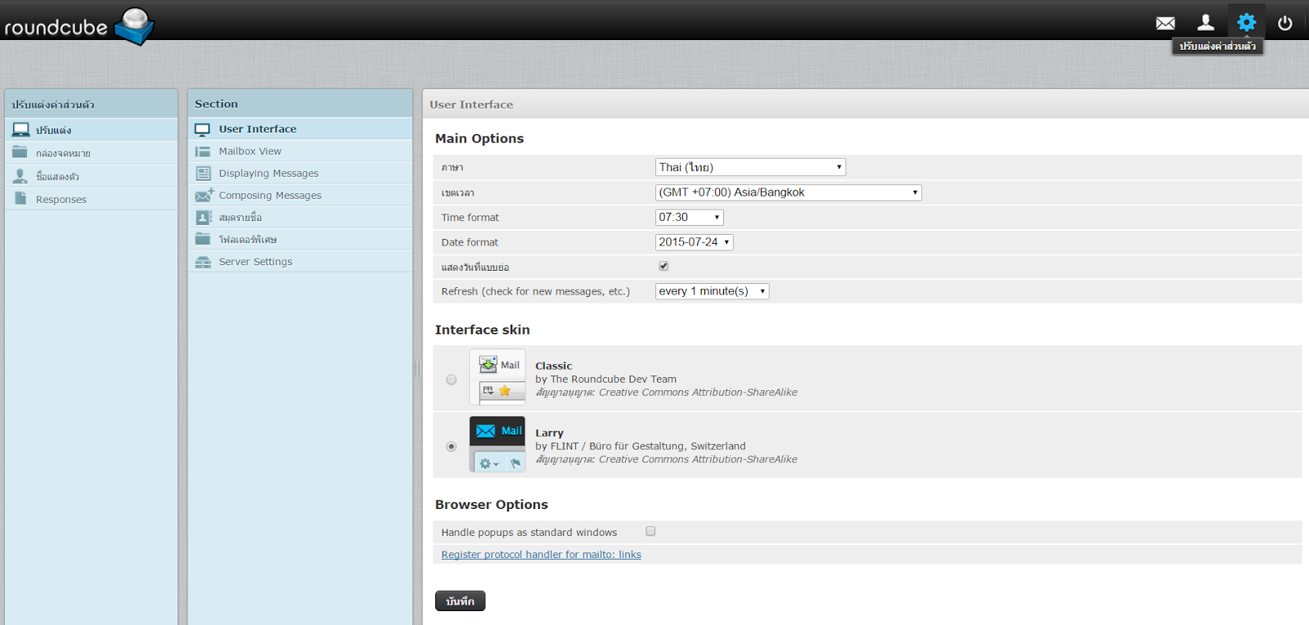Image resolution: width=1309 pixels, height=625 pixels.
Task: Open the address book person icon
Action: tap(1205, 23)
